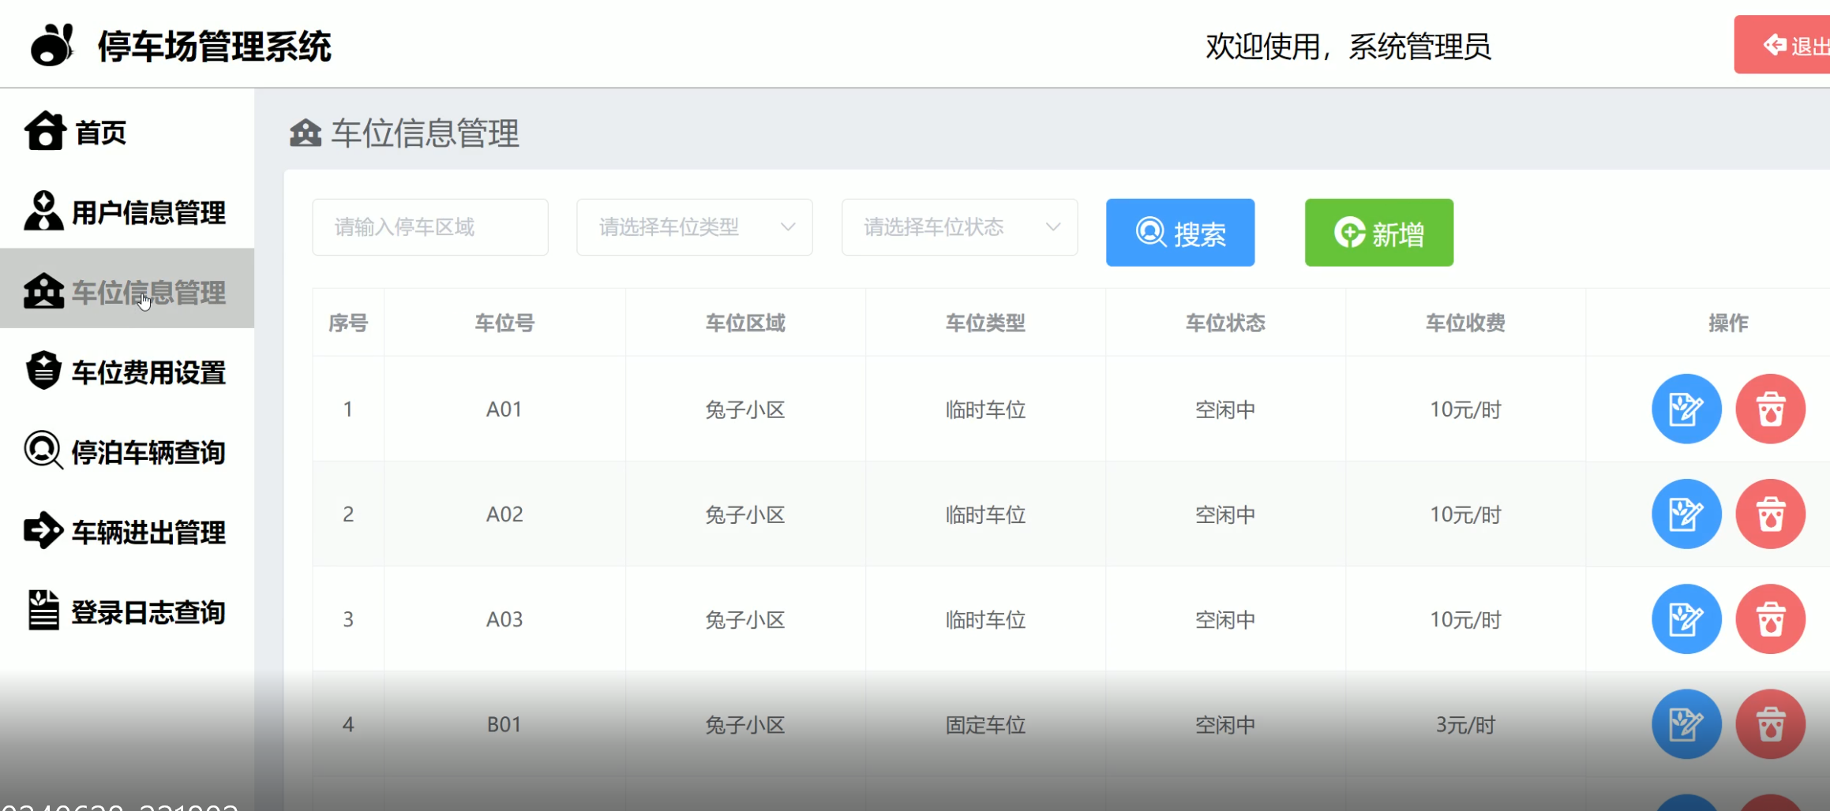Image resolution: width=1830 pixels, height=811 pixels.
Task: Delete parking spot A03 using the red trash icon
Action: coord(1771,619)
